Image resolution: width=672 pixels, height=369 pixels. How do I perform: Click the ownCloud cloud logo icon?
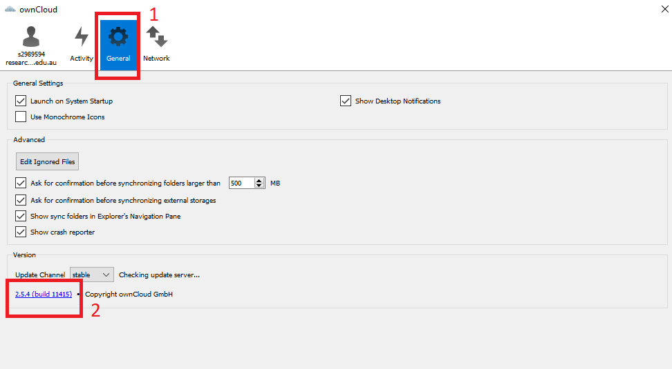tap(10, 9)
